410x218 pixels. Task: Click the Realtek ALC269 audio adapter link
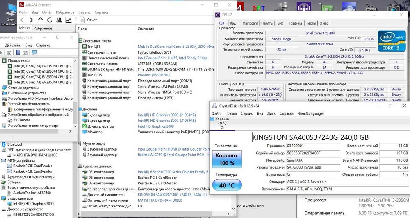(173, 155)
